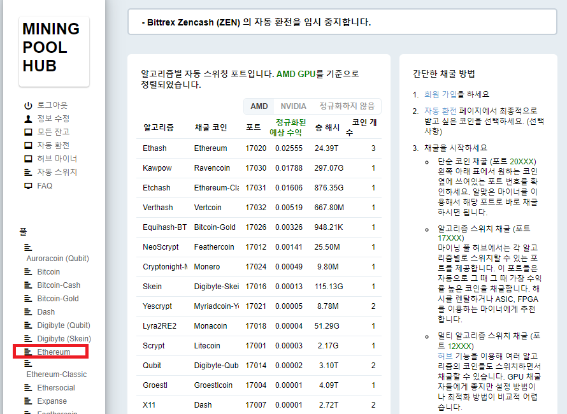The width and height of the screenshot is (567, 414).
Task: Click the list icon beside Bitcoin-Cash
Action: click(x=28, y=285)
